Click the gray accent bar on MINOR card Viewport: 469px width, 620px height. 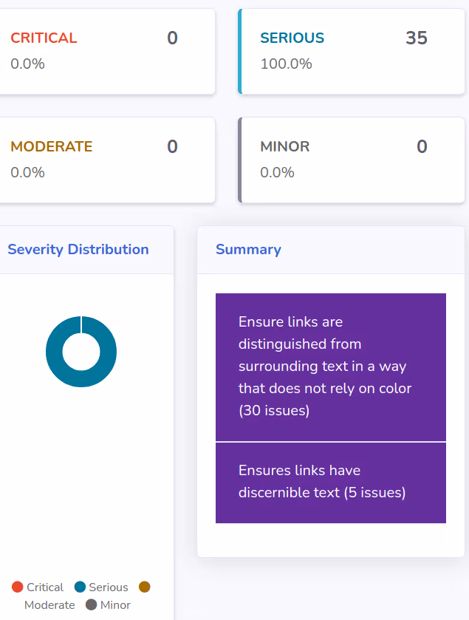coord(239,160)
